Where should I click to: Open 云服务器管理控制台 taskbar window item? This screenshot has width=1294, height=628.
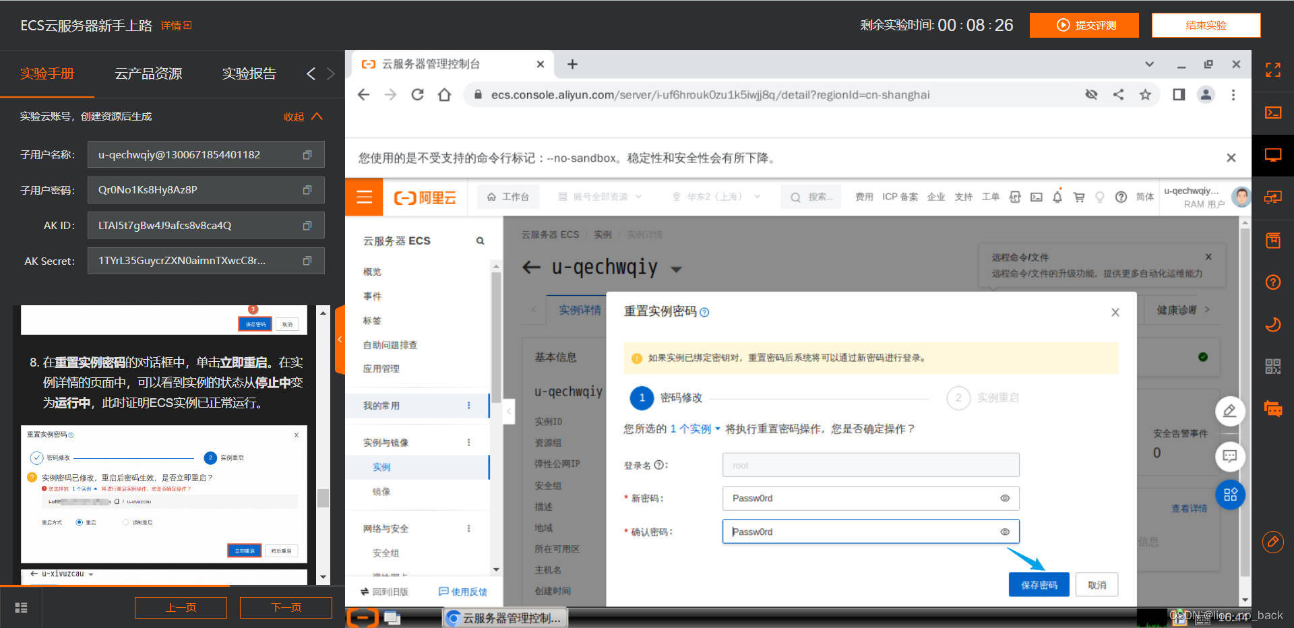505,618
